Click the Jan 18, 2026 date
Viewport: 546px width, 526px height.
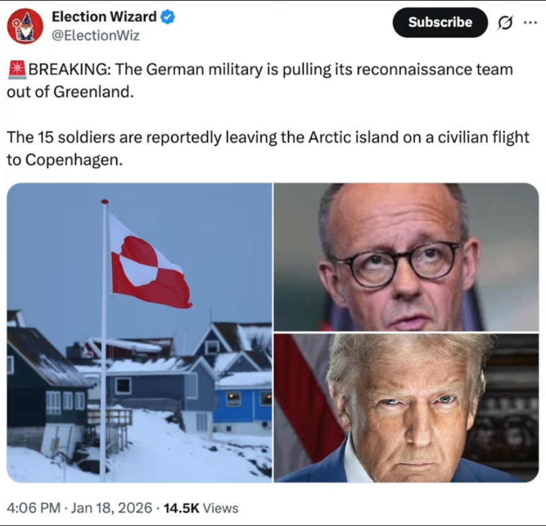[112, 508]
